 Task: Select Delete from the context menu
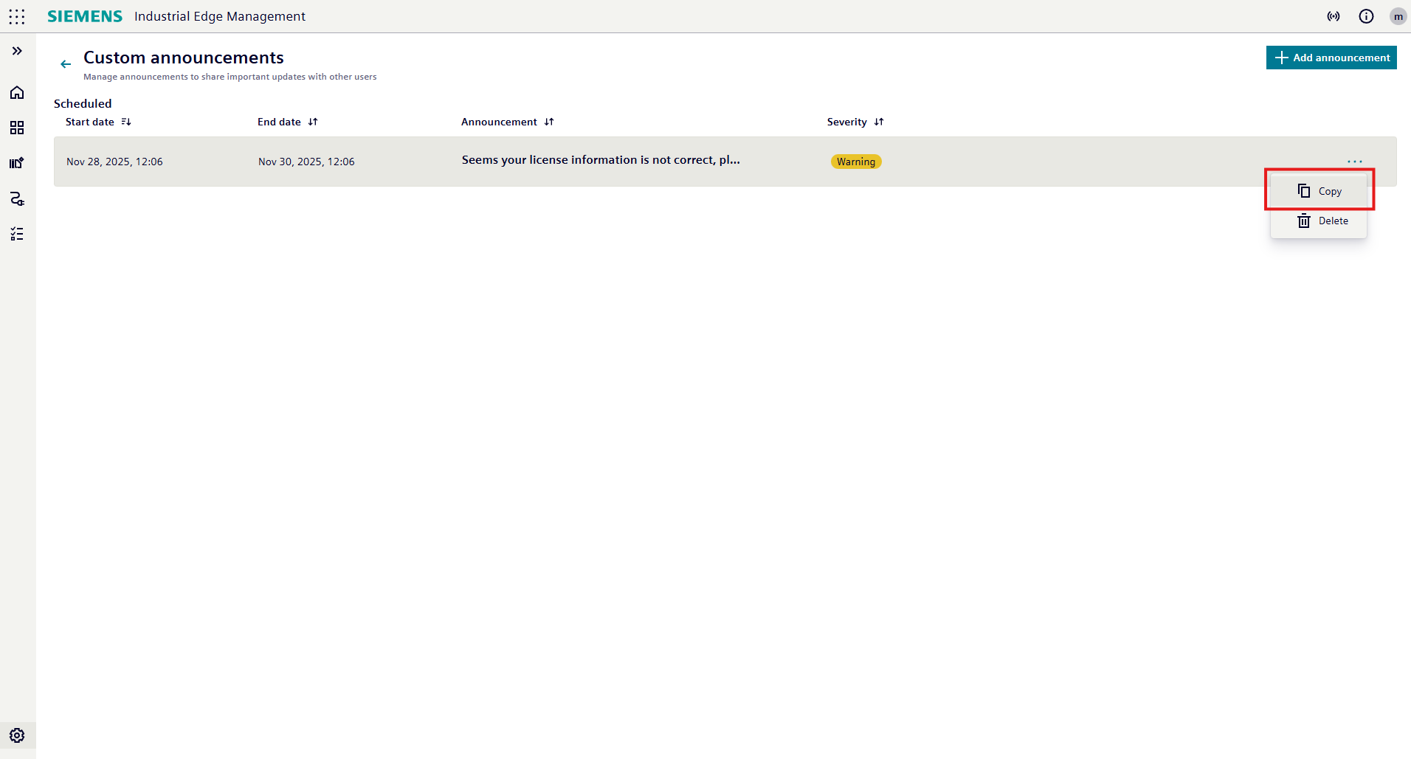(1322, 221)
